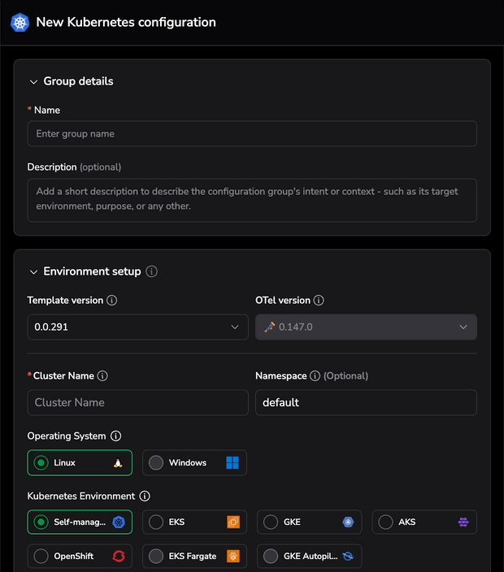Click the Namespace info icon
Image resolution: width=504 pixels, height=572 pixels.
[315, 376]
